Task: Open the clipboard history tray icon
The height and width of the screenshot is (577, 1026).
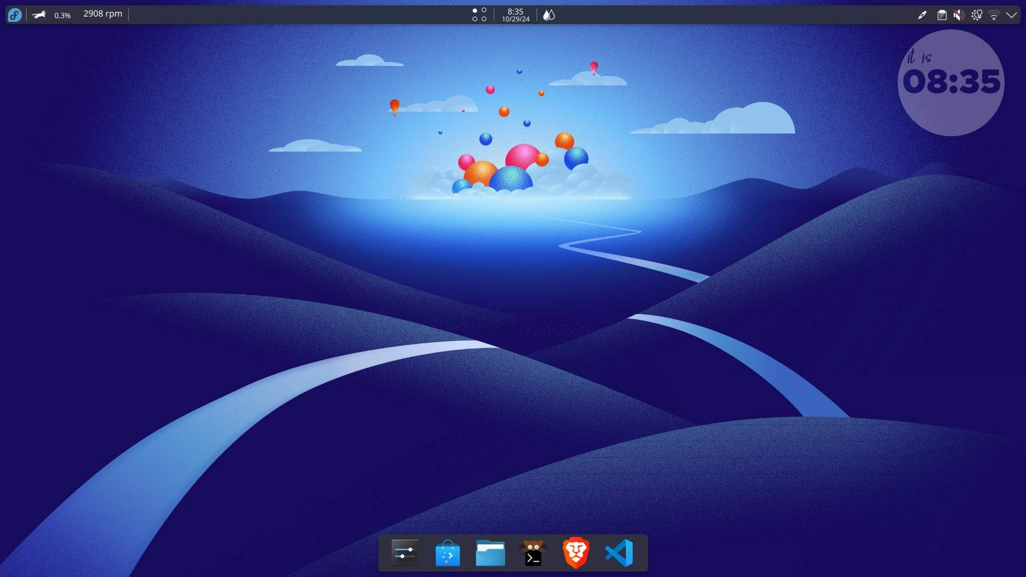Action: tap(942, 15)
